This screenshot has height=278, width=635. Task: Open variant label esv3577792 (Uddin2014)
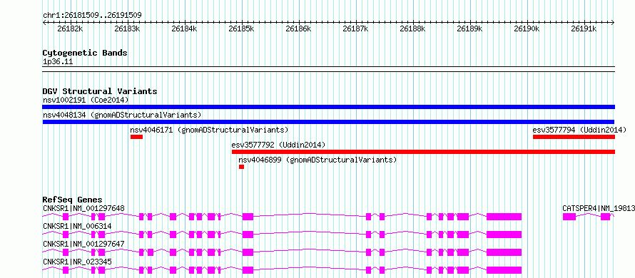tap(278, 145)
